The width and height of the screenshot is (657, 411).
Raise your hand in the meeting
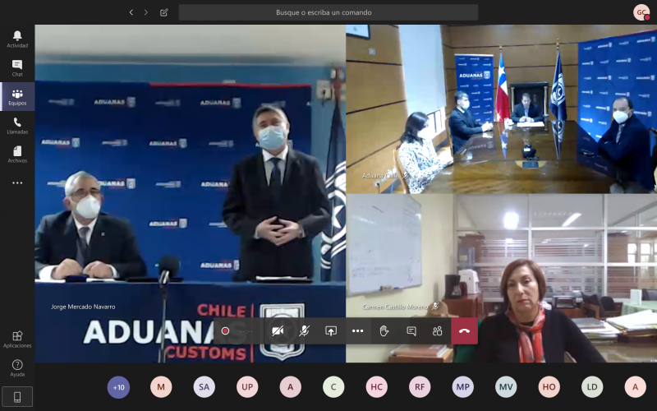pyautogui.click(x=384, y=331)
